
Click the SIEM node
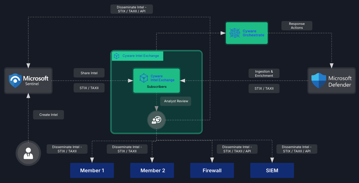272,170
